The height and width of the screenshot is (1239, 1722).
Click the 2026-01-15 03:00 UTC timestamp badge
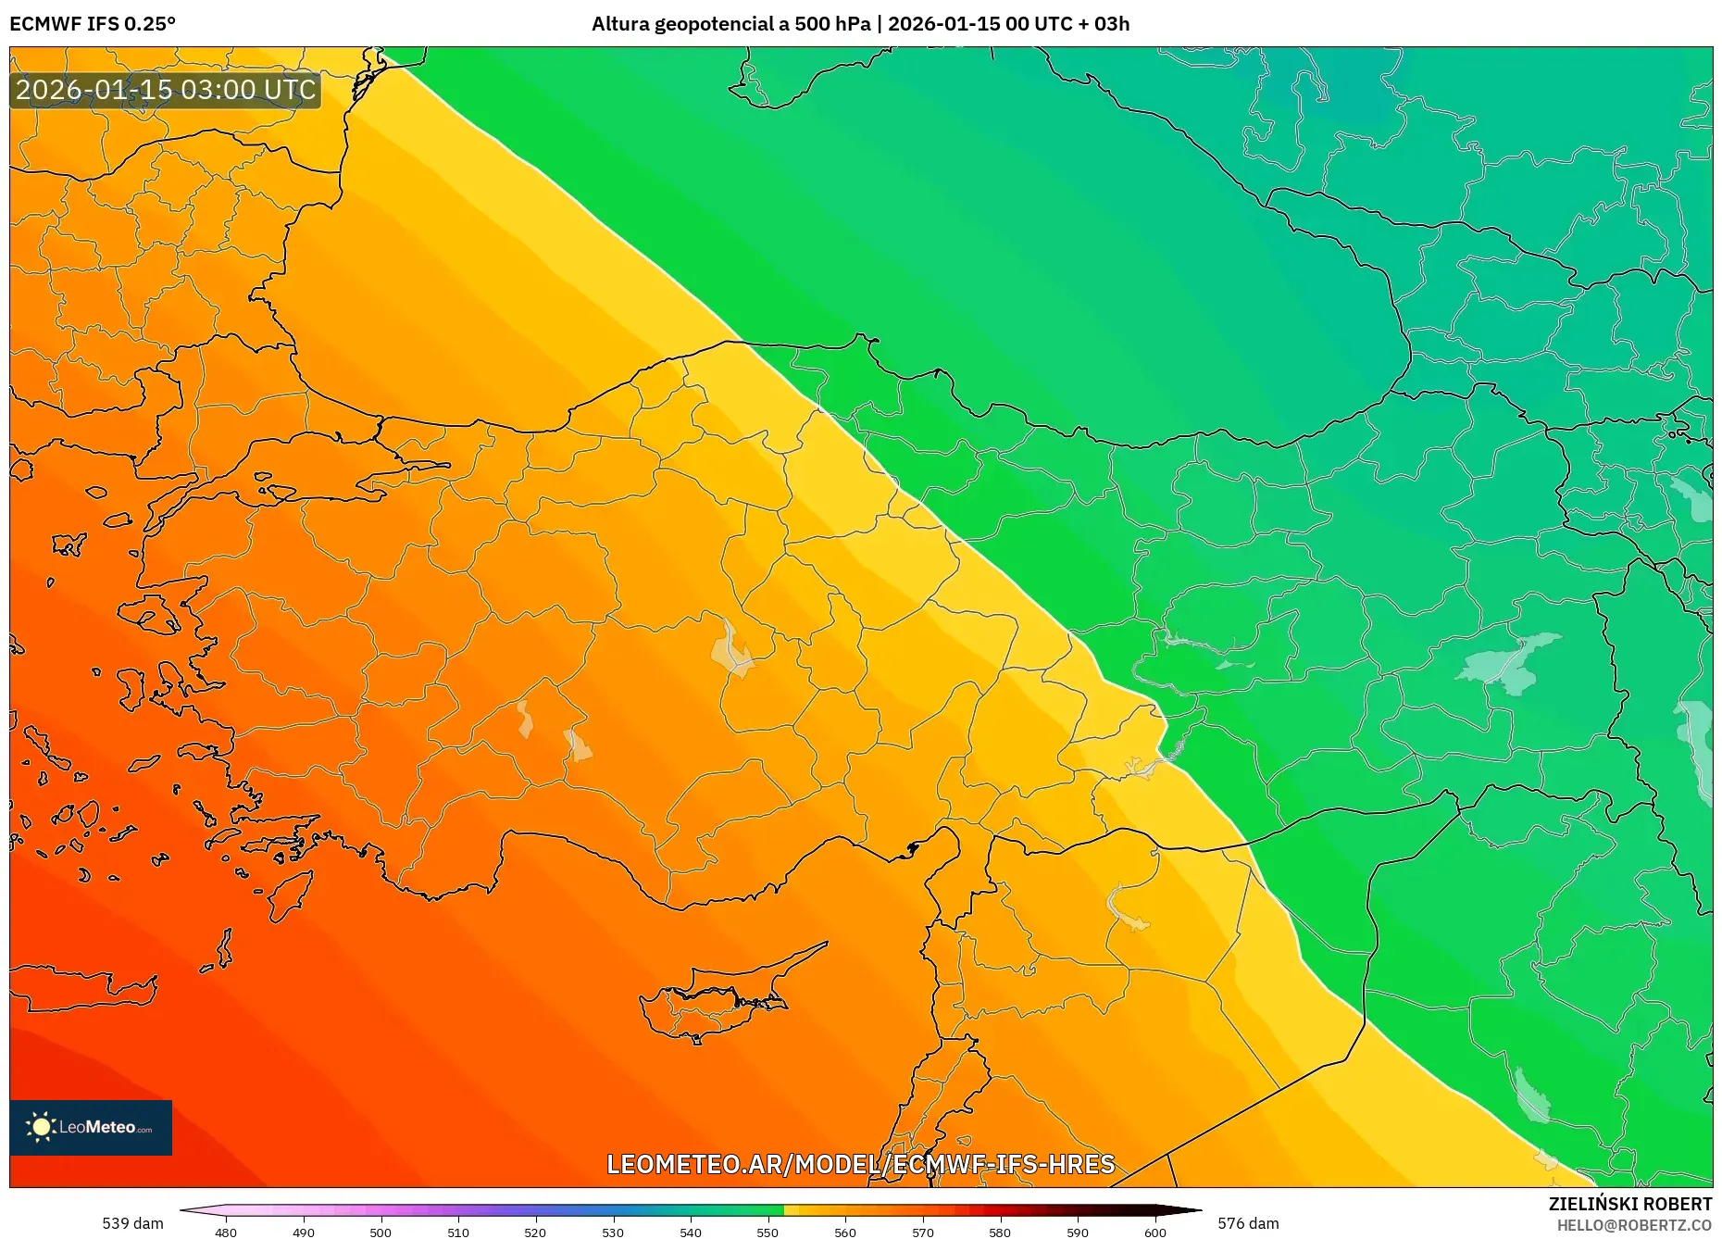(165, 90)
